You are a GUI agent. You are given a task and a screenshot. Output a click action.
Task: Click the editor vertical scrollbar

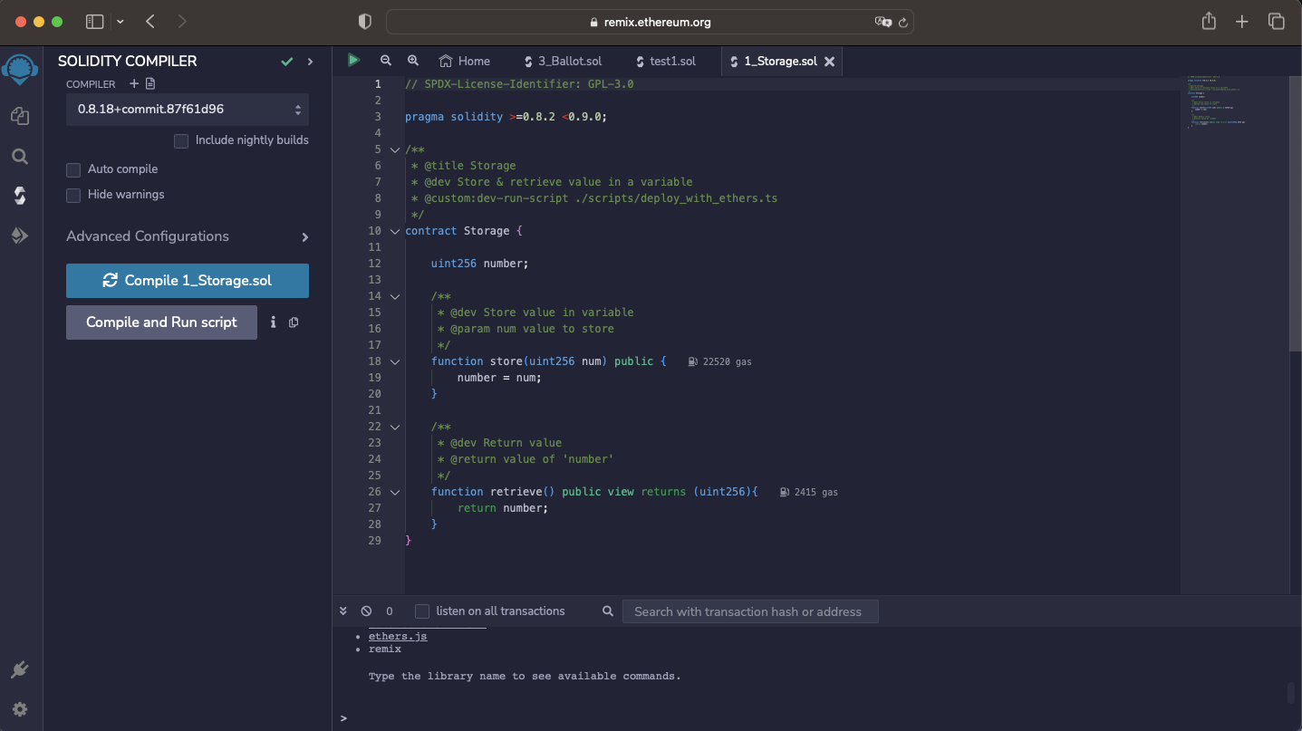click(1295, 214)
